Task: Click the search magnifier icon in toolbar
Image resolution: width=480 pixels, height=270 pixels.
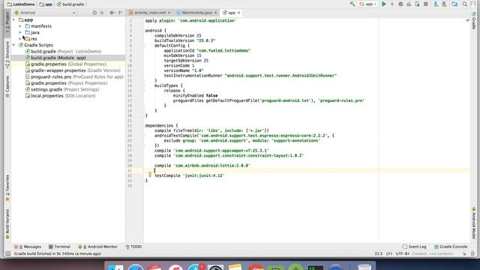Action: coord(465,4)
